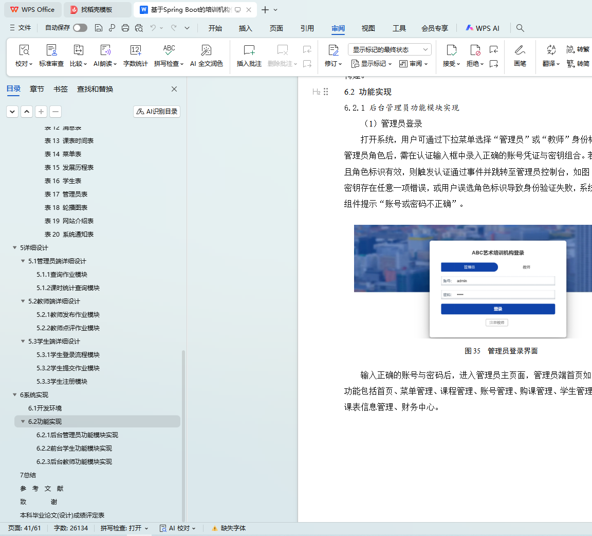
Task: Collapse the 5详细设计 tree node
Action: [x=15, y=248]
